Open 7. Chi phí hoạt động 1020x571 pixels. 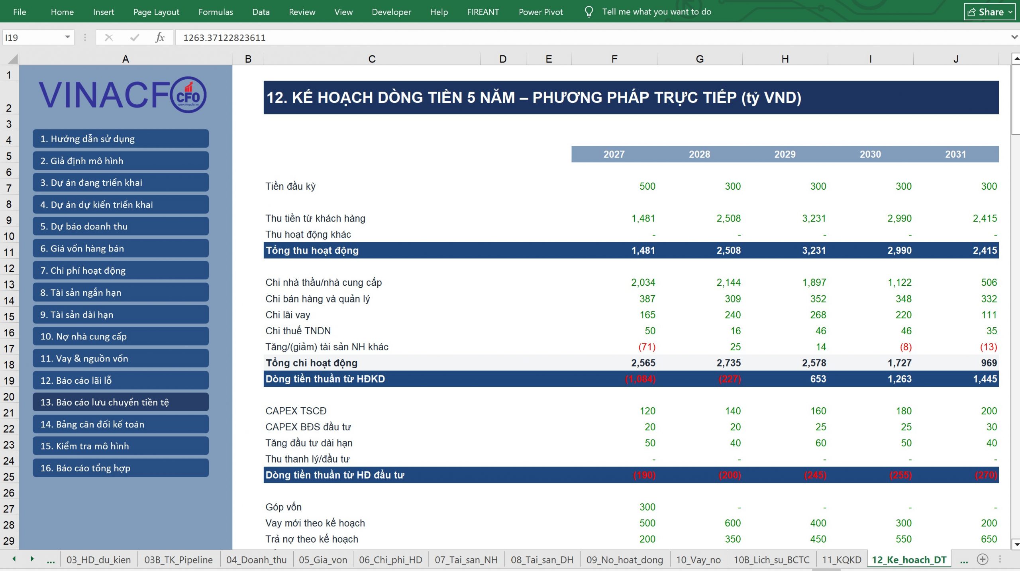pos(121,271)
